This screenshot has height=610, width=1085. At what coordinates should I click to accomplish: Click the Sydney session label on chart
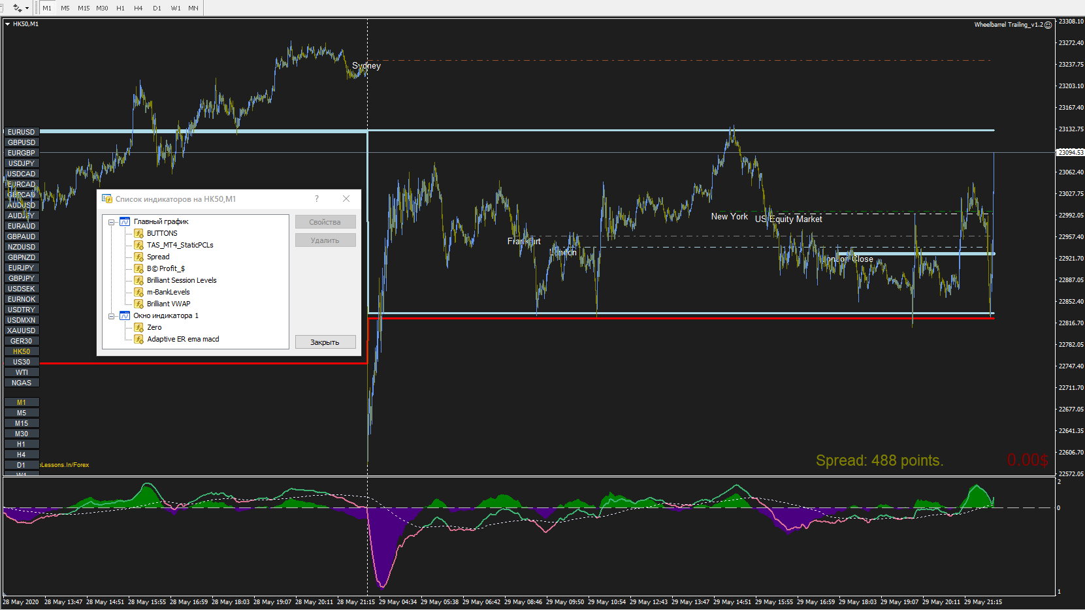point(366,65)
